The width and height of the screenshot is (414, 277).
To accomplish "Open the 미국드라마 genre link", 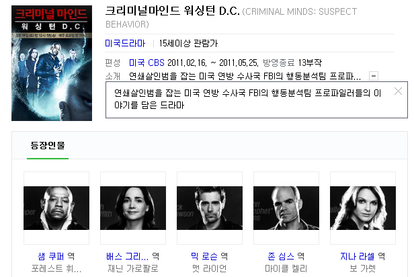I will click(x=125, y=43).
